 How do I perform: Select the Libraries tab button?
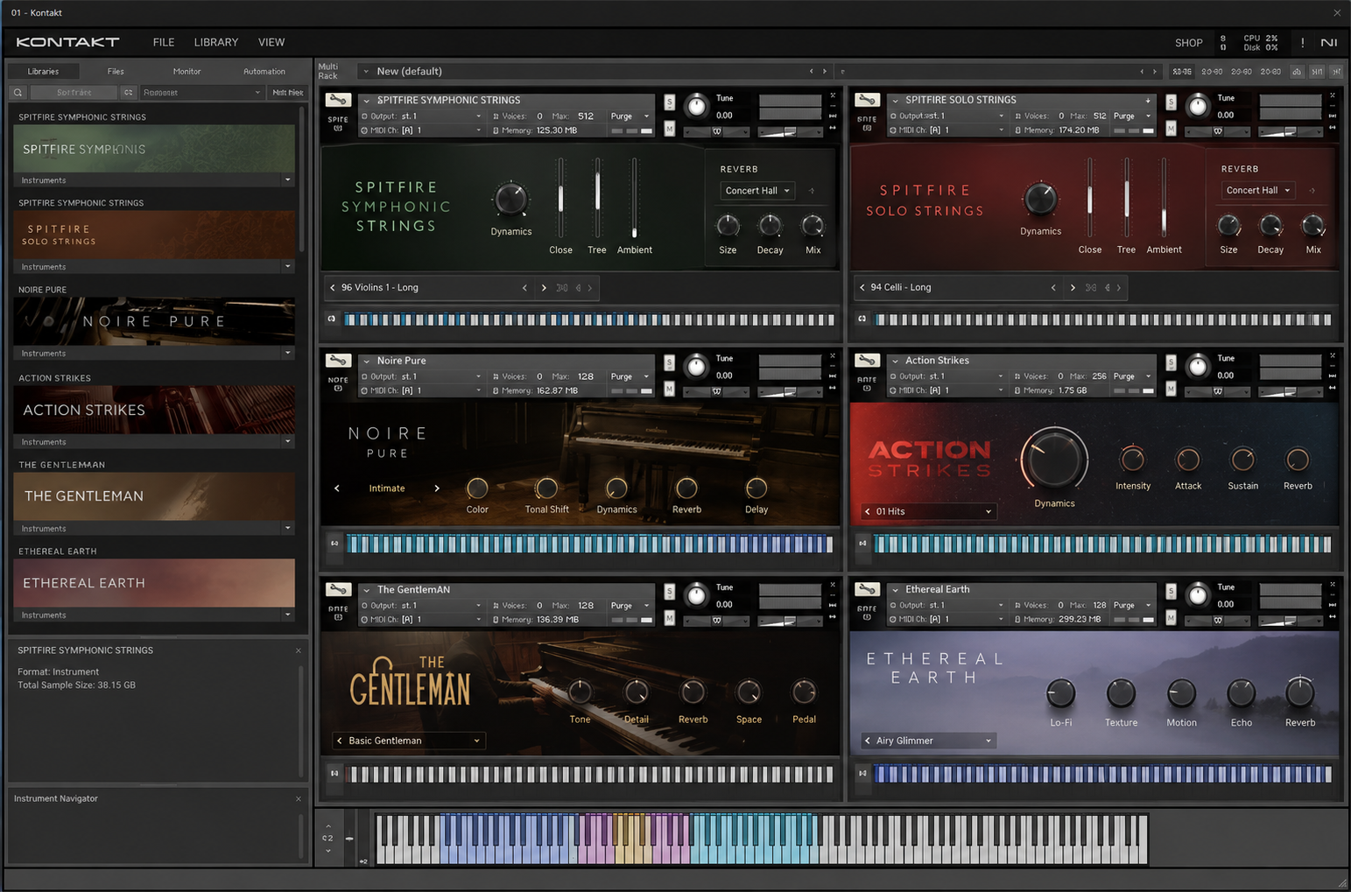tap(43, 72)
